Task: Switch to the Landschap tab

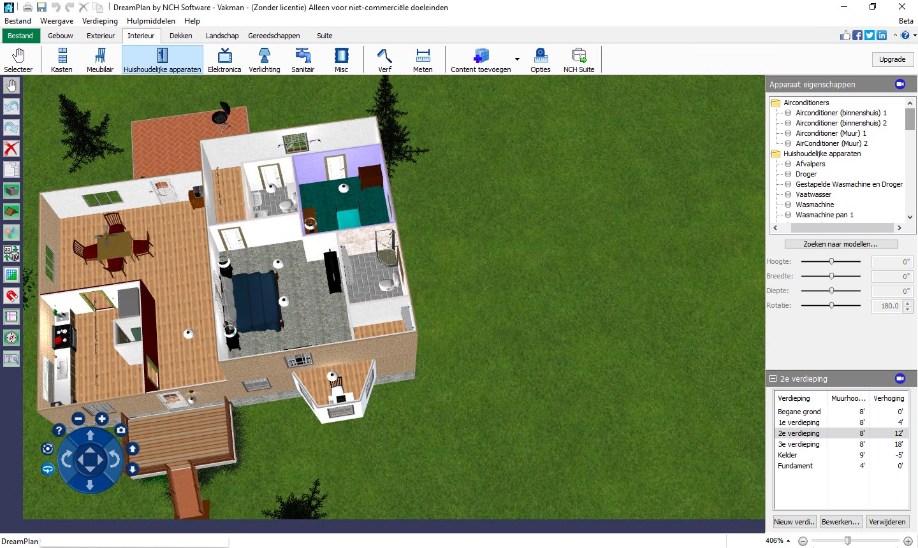Action: [x=222, y=36]
